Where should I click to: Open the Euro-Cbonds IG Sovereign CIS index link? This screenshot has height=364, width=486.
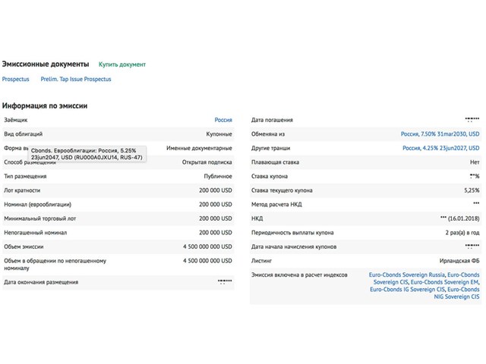(x=407, y=290)
